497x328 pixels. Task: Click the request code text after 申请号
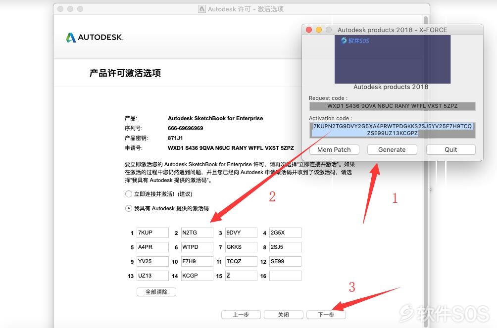point(231,148)
